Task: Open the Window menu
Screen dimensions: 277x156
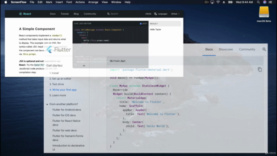Action: tap(116, 2)
